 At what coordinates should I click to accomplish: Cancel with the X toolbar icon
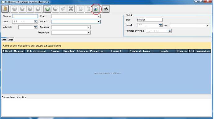[71, 9]
